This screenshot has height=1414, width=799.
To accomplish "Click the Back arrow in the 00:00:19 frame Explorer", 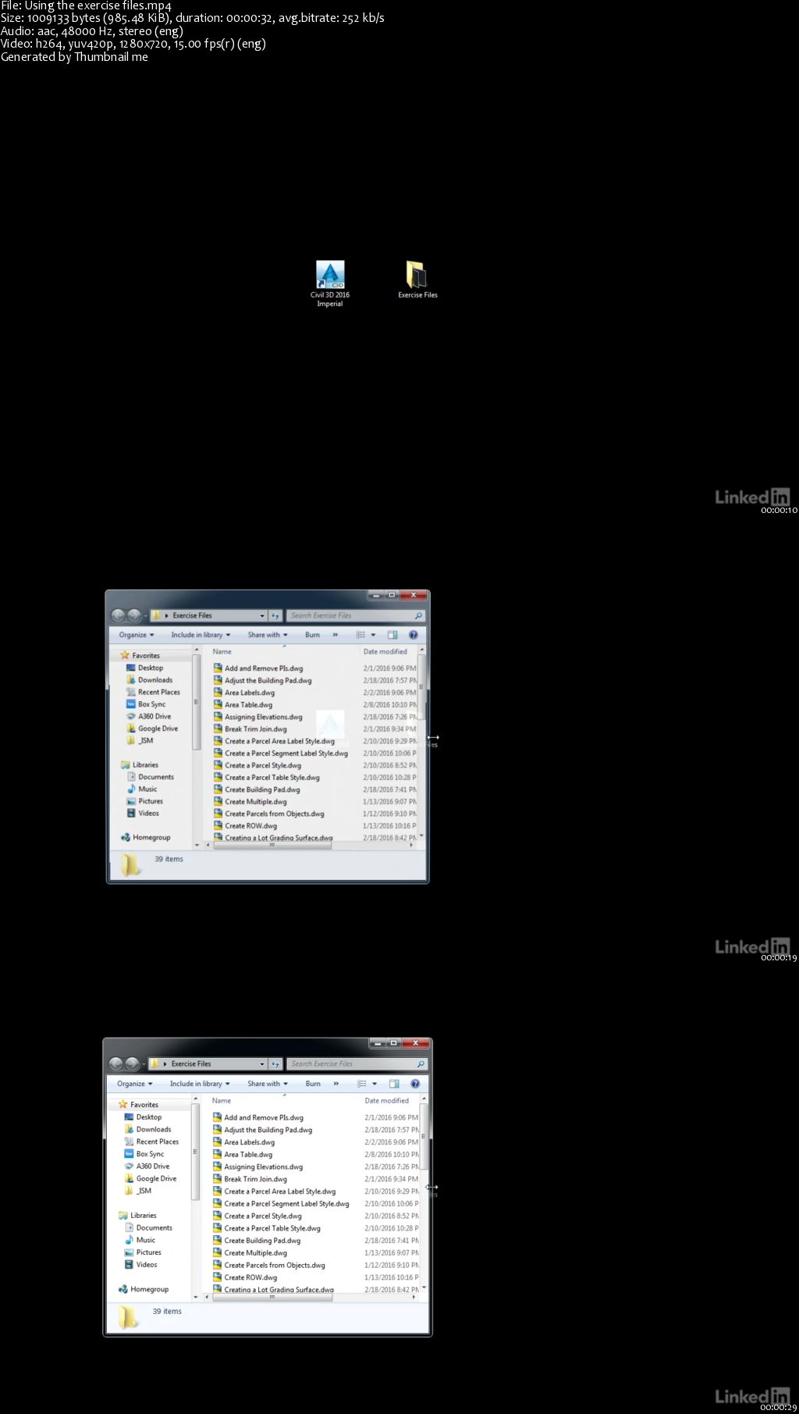I will (x=118, y=615).
